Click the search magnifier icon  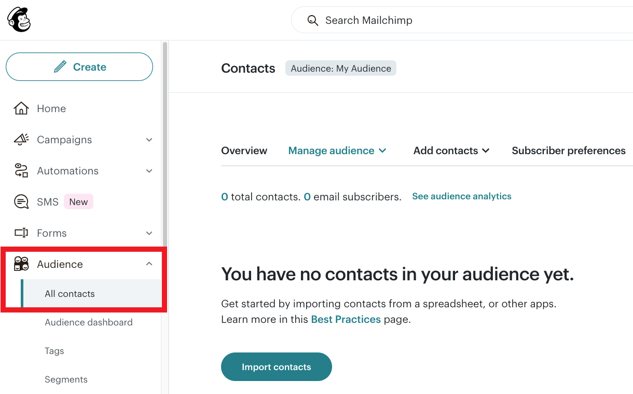coord(312,20)
